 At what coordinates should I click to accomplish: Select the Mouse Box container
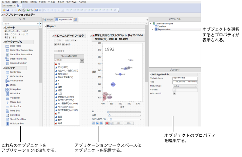(x=16, y=102)
